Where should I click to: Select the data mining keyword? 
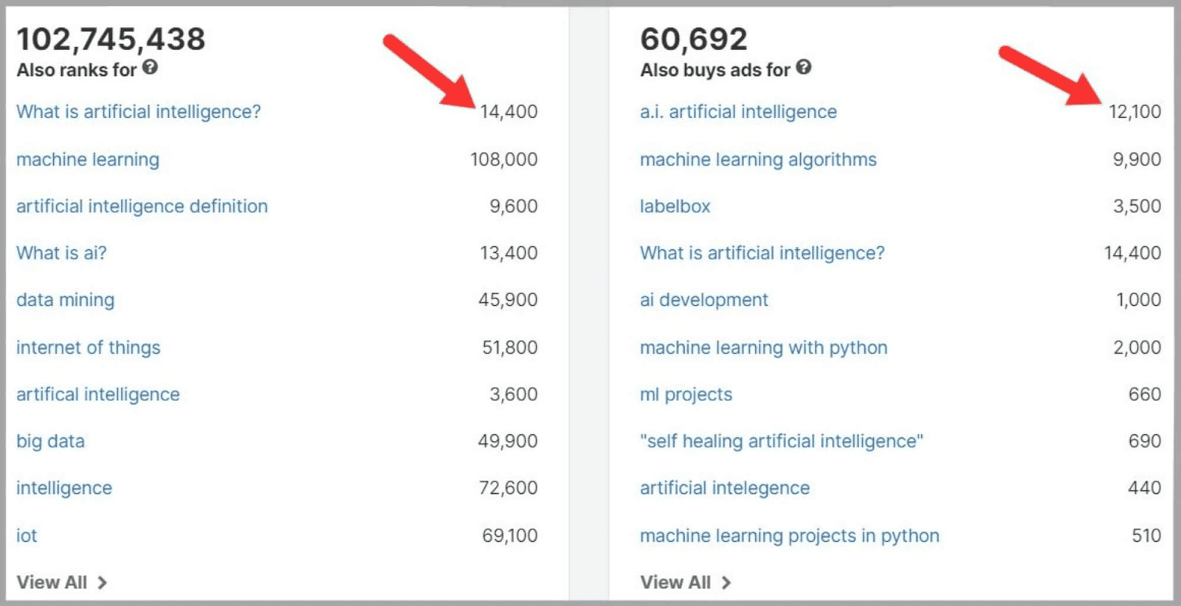coord(65,299)
